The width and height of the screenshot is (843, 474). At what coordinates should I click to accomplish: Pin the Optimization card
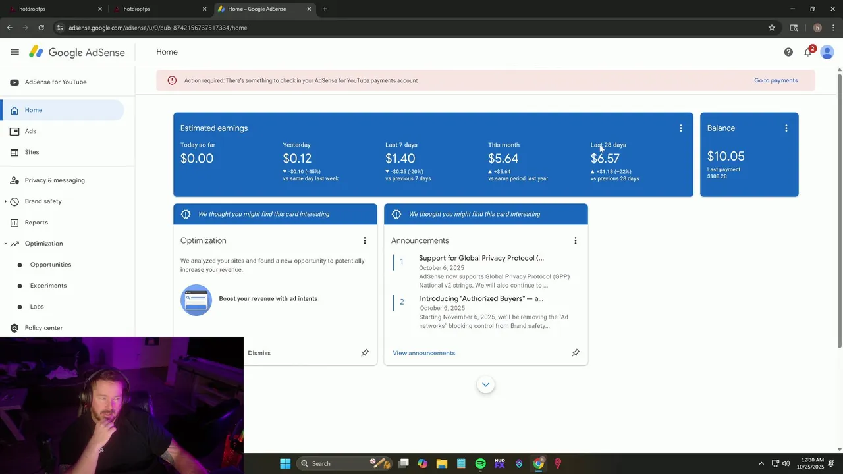(365, 353)
